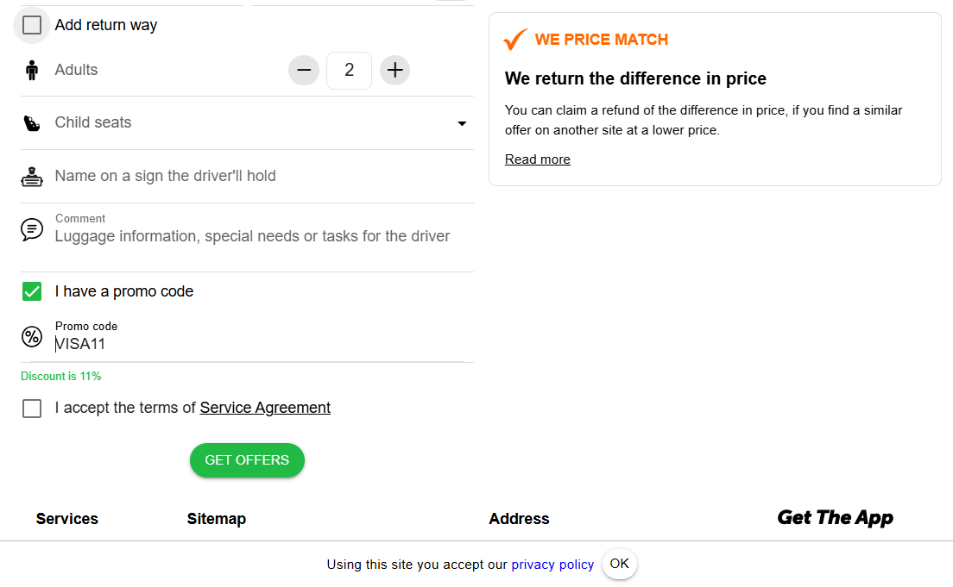Enable the Add return way checkbox
Viewport: 953px width, 587px height.
[32, 25]
